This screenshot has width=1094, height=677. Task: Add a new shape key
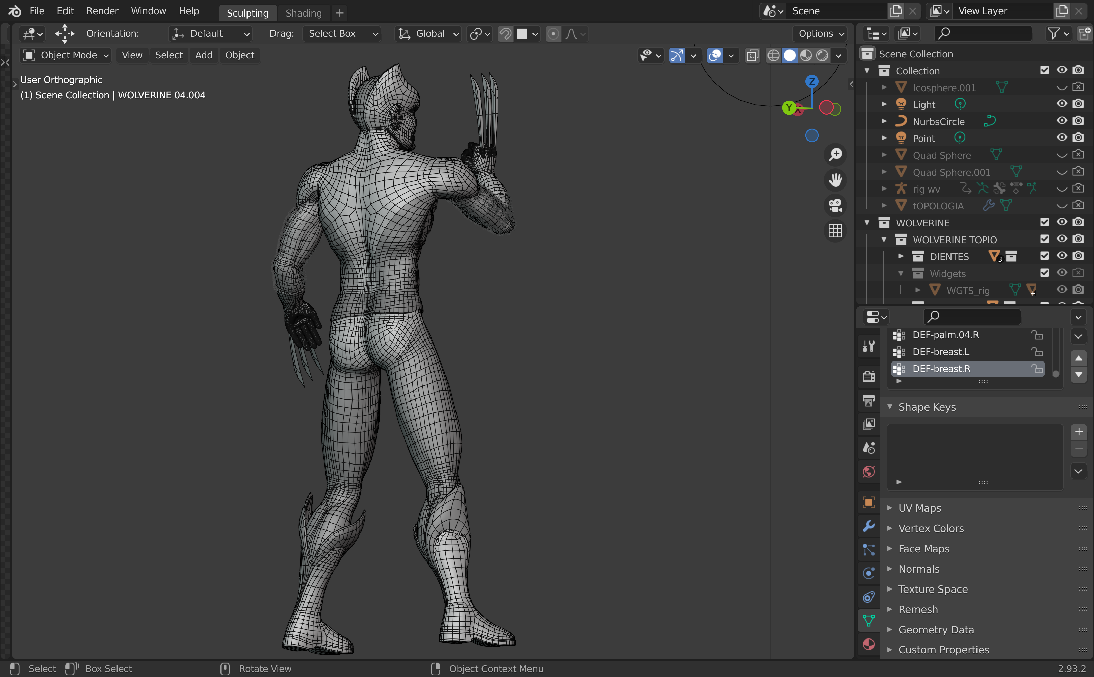[x=1079, y=432]
